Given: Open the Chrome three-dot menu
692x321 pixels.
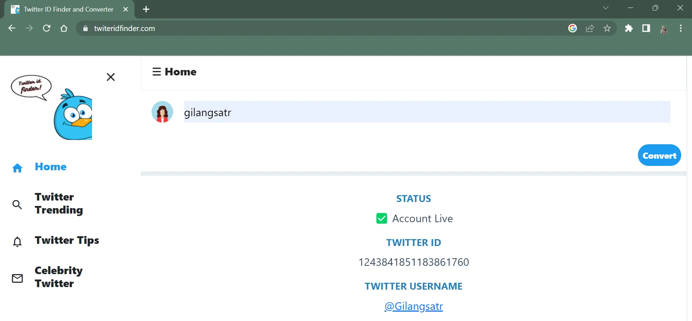Looking at the screenshot, I should (681, 28).
